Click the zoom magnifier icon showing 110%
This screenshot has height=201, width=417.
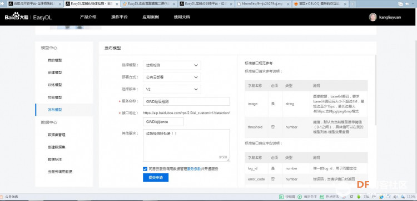click(403, 197)
